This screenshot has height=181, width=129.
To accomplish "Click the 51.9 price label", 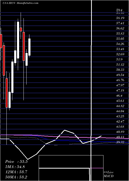I will [119, 59].
